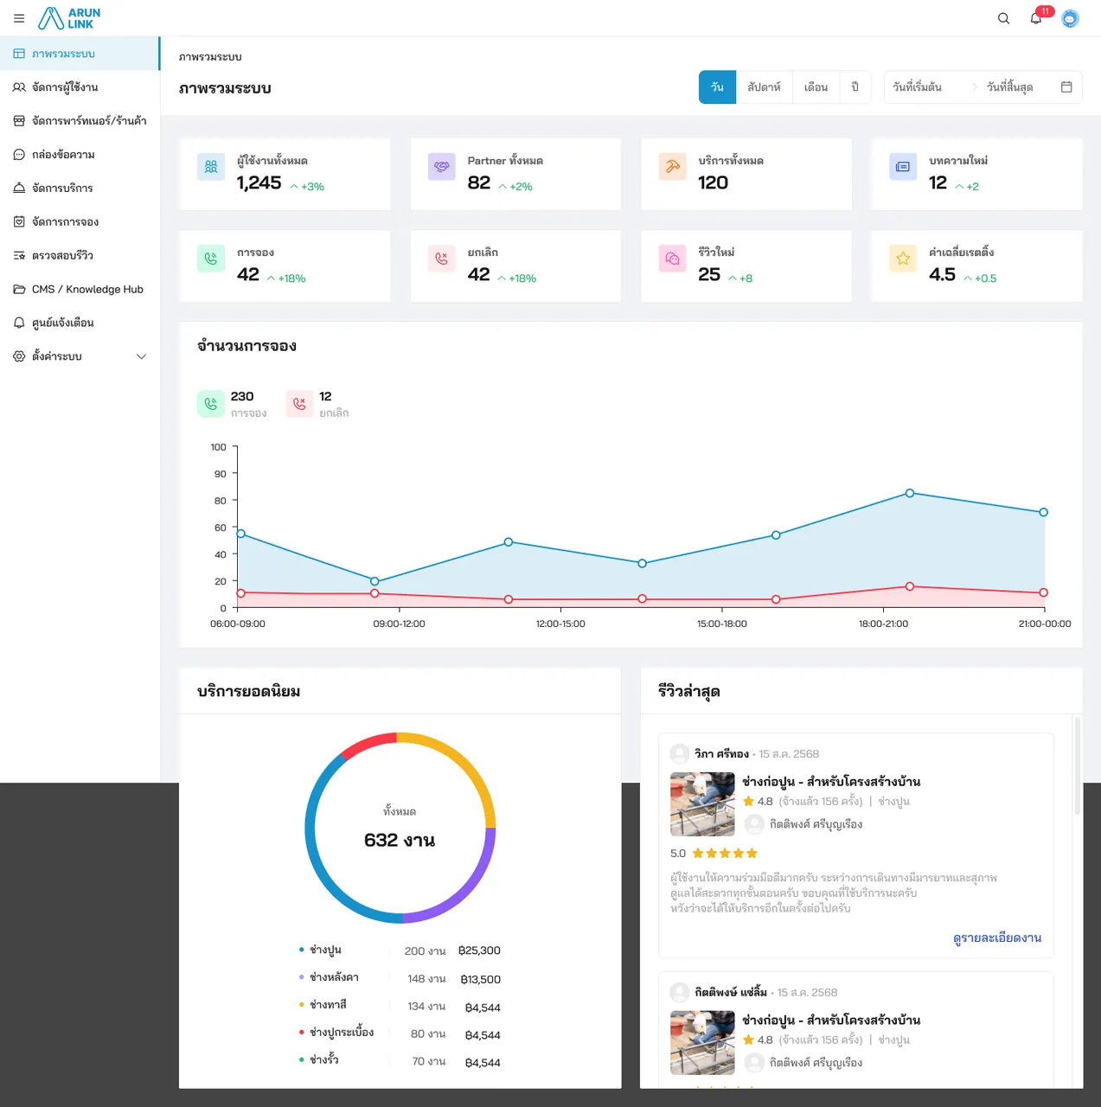The height and width of the screenshot is (1107, 1101).
Task: Open the user avatar profile icon
Action: point(1070,18)
